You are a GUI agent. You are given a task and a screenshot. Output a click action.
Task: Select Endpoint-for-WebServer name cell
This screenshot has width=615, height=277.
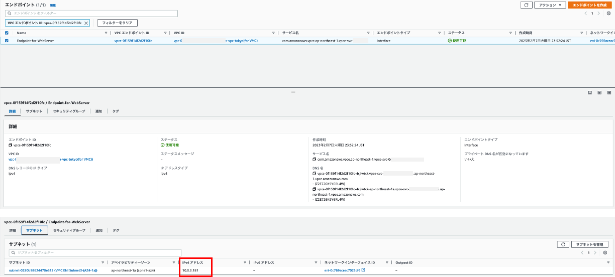point(35,41)
